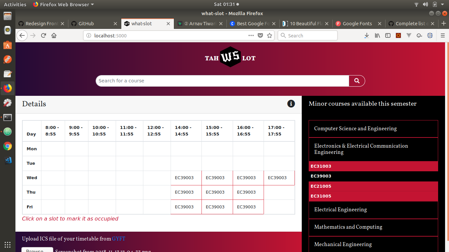Image resolution: width=449 pixels, height=252 pixels.
Task: Click the Wi-Fi indicator in top bar
Action: coord(416,5)
